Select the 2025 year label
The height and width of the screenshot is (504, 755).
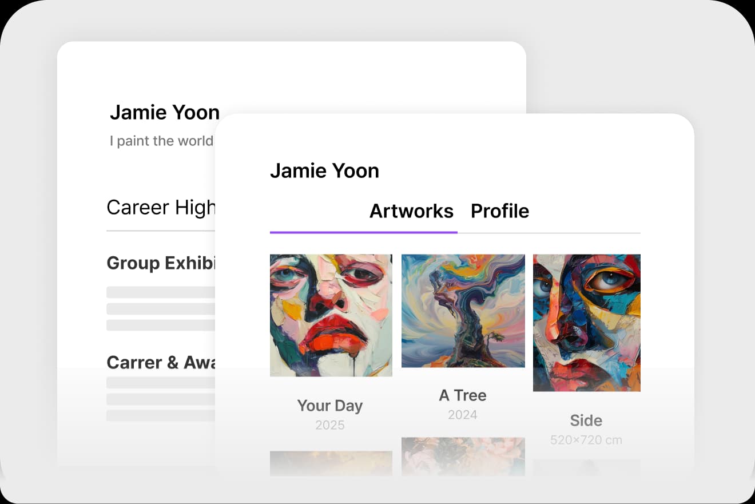coord(330,425)
